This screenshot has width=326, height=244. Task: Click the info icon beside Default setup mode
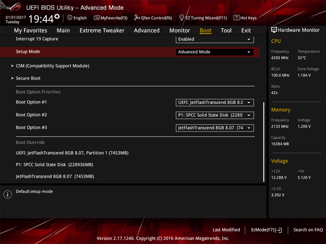click(8, 194)
